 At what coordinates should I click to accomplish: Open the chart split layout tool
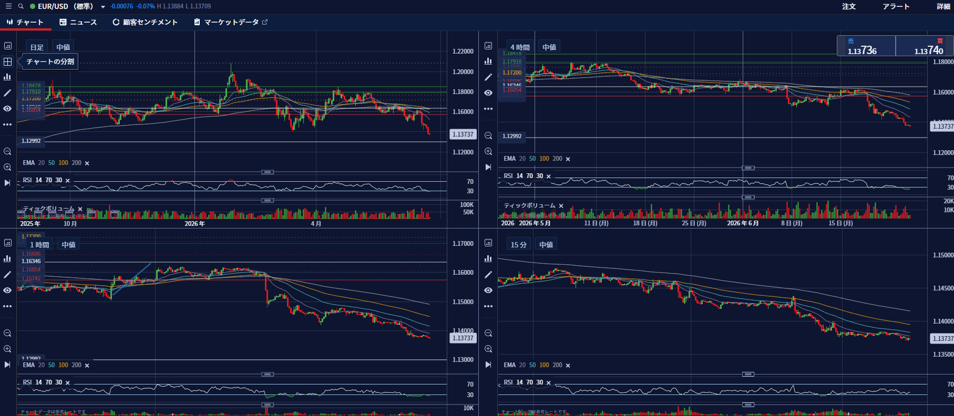7,61
